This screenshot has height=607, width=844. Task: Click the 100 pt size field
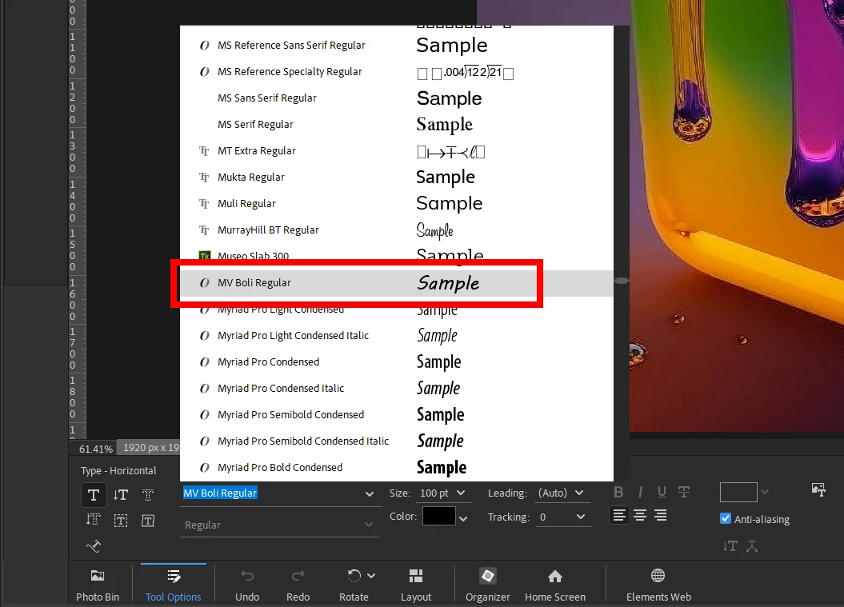pos(434,493)
